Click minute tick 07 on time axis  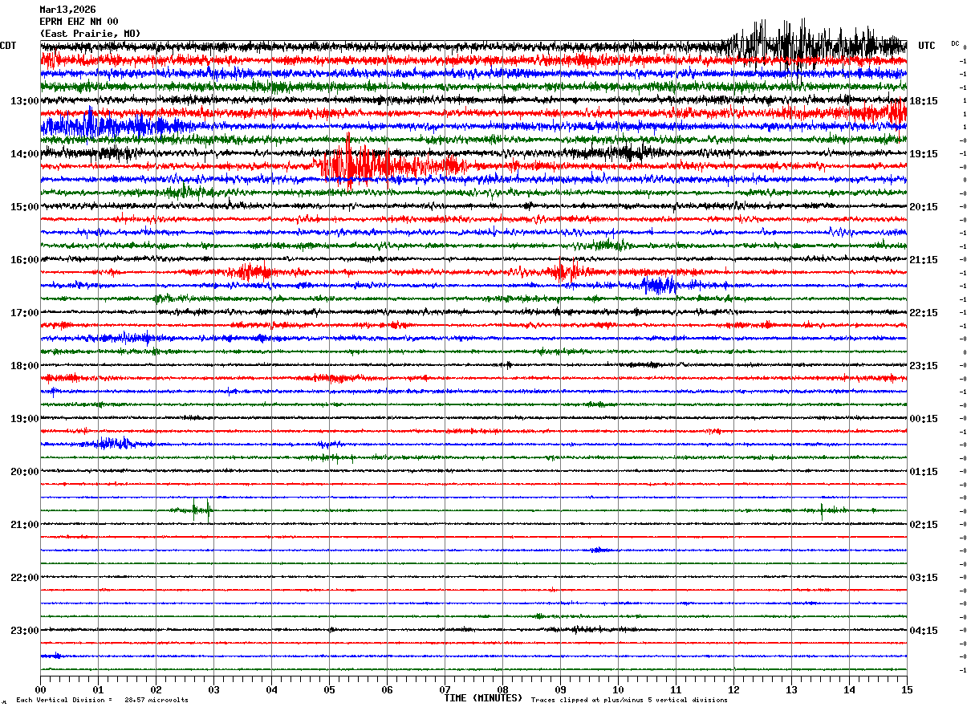coord(445,689)
